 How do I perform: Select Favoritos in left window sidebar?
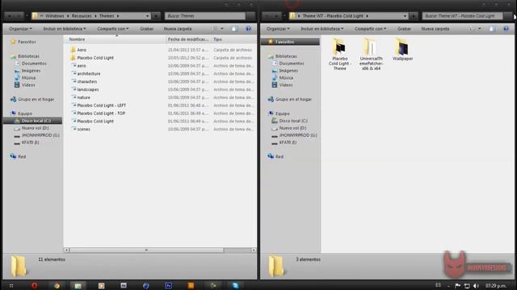pos(27,42)
